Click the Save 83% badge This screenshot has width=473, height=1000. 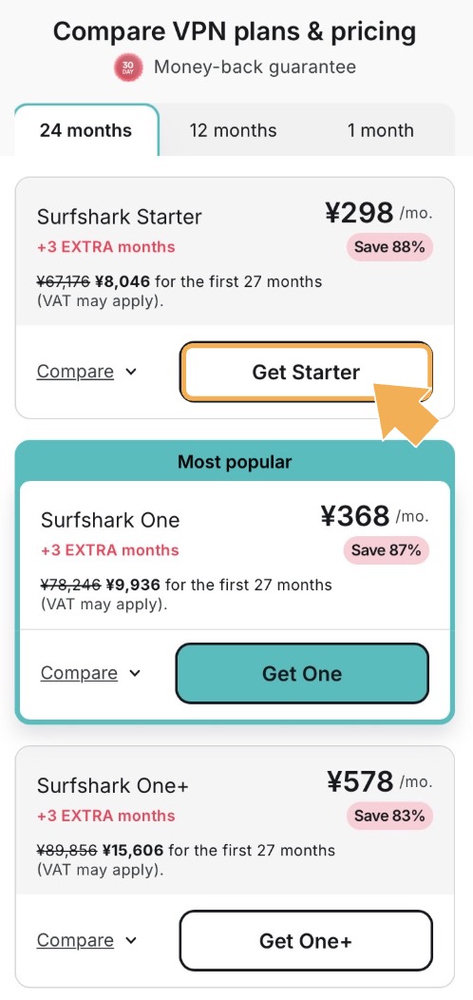389,816
